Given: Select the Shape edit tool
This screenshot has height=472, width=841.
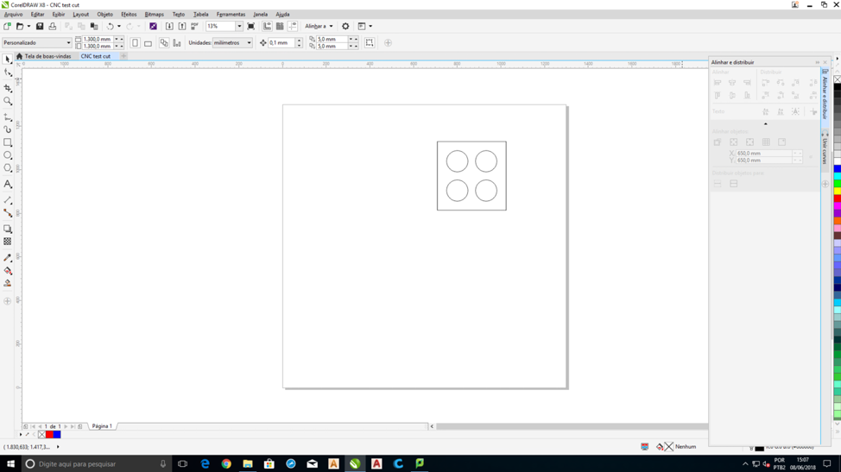Looking at the screenshot, I should coord(8,72).
